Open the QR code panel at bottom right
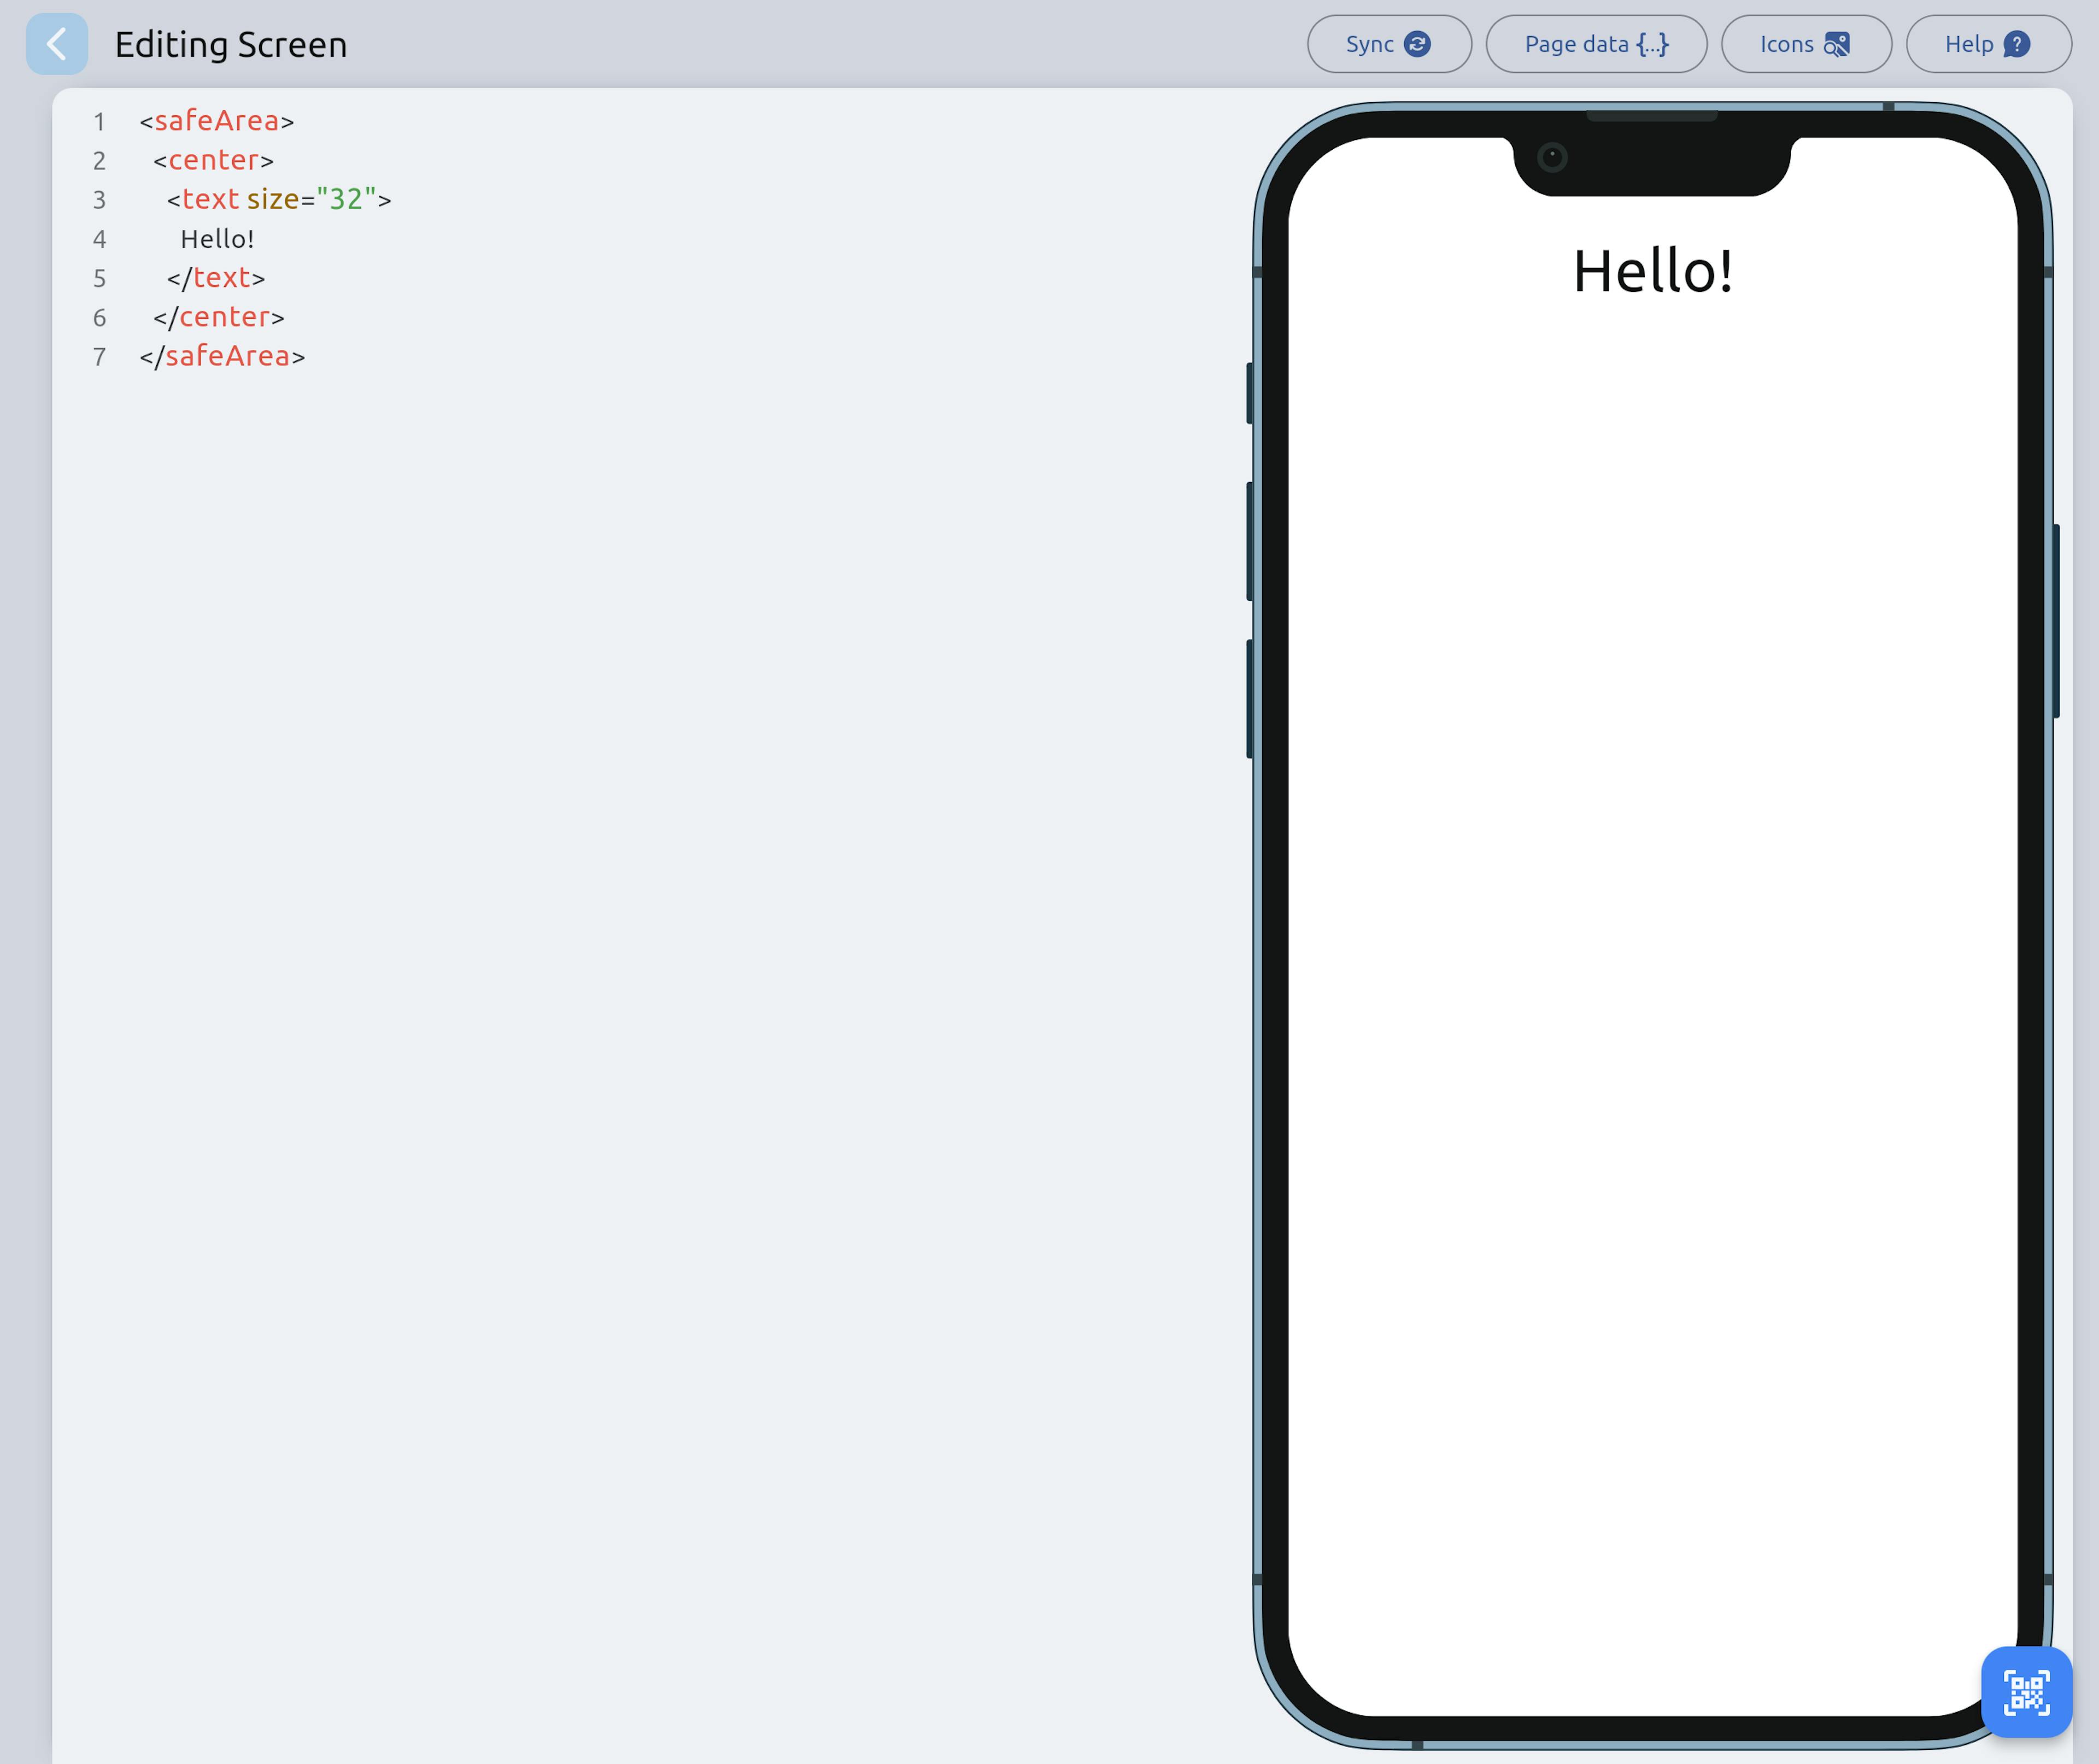2099x1764 pixels. 2026,1692
